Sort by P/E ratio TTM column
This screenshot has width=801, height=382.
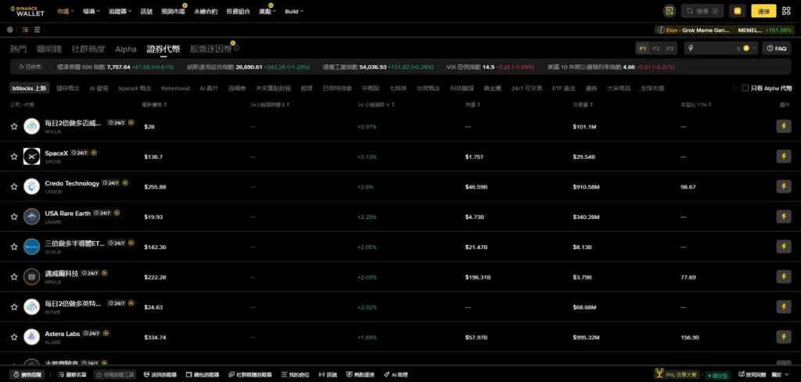(x=695, y=105)
